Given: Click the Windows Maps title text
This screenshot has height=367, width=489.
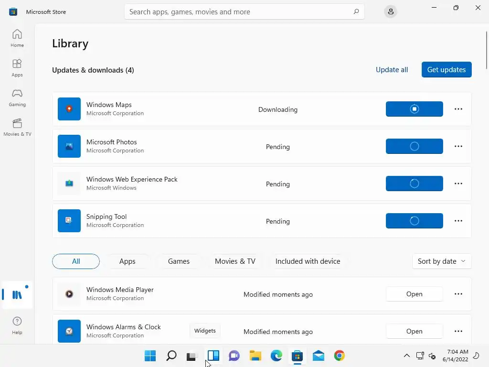Looking at the screenshot, I should (109, 105).
